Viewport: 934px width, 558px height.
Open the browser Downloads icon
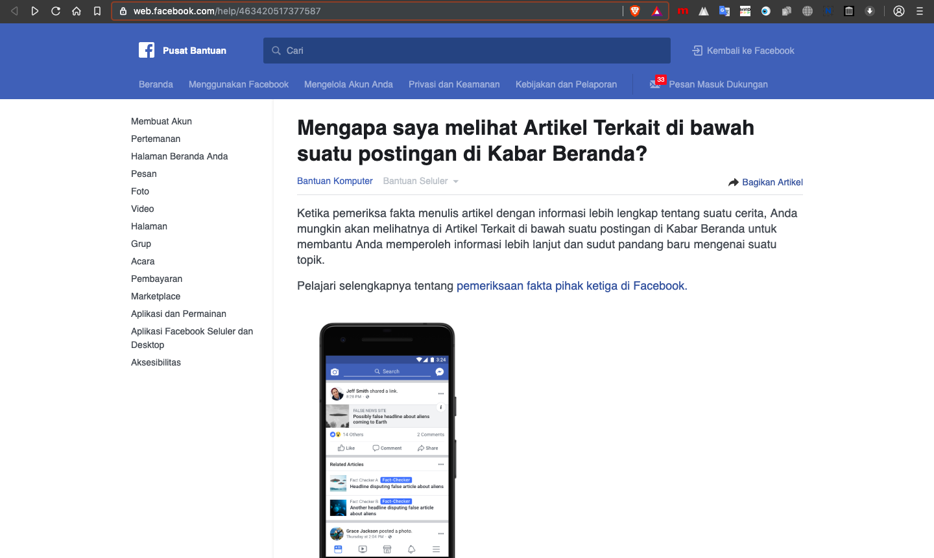pyautogui.click(x=870, y=11)
